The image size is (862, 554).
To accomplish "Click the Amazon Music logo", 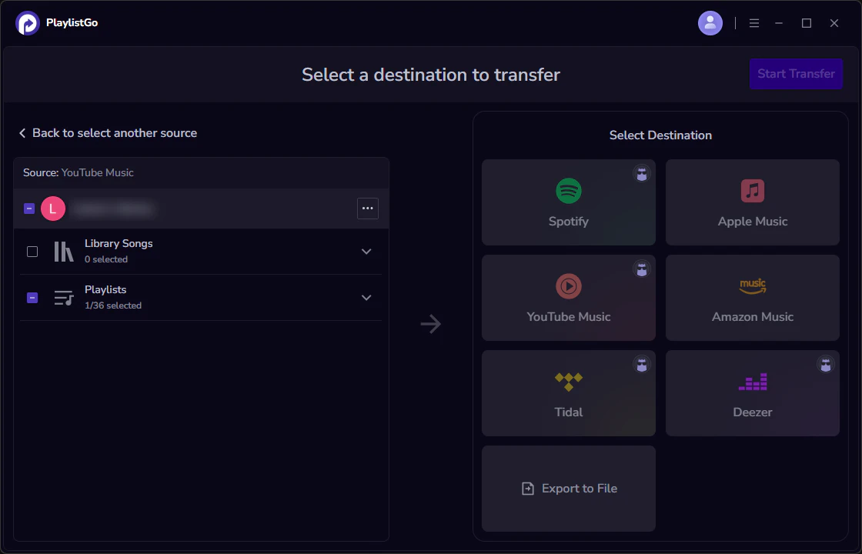I will click(x=752, y=285).
